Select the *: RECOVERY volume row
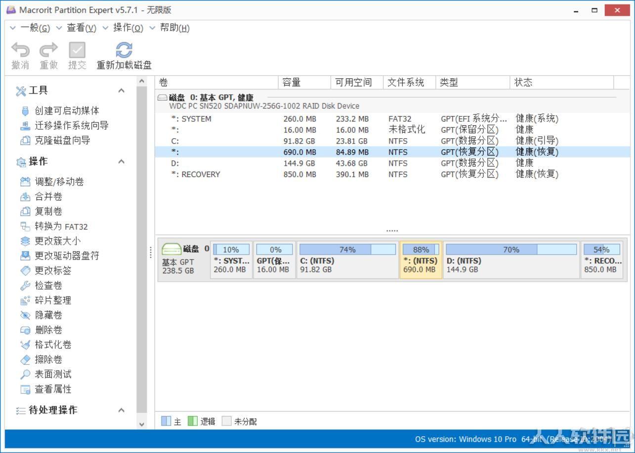The height and width of the screenshot is (453, 635). pos(392,174)
